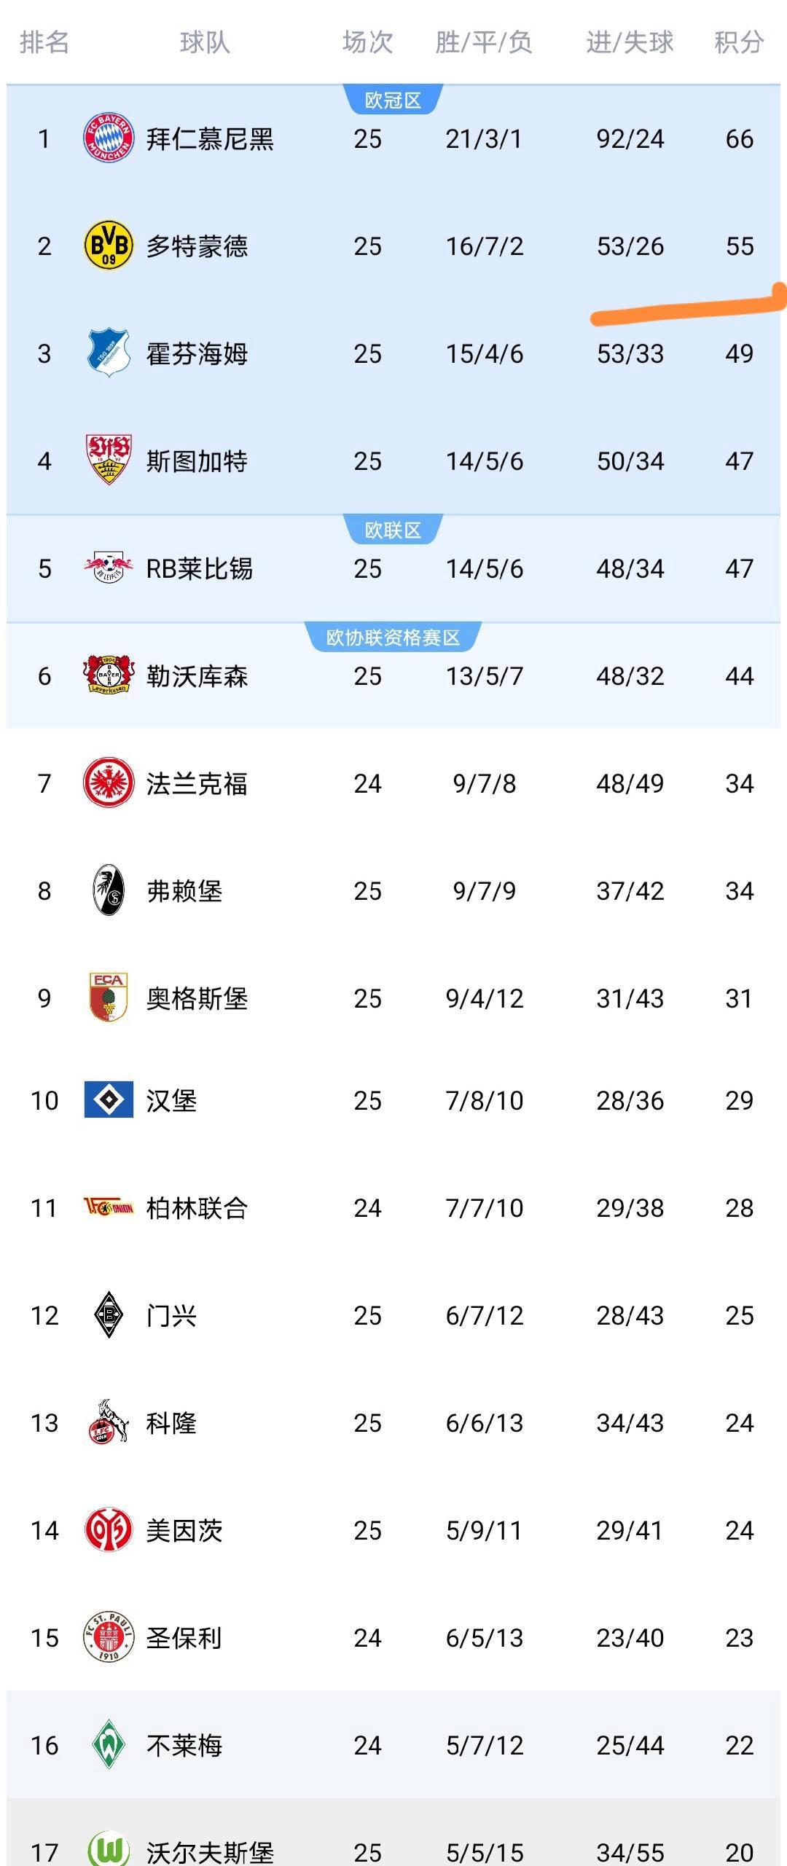
Task: Select the Hoffenheim team crest
Action: pyautogui.click(x=109, y=353)
